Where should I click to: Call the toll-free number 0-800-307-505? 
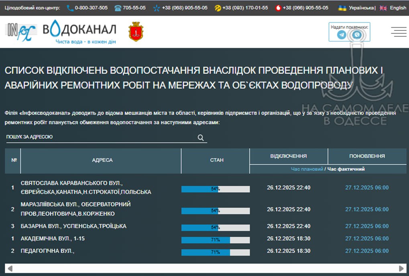coord(91,8)
